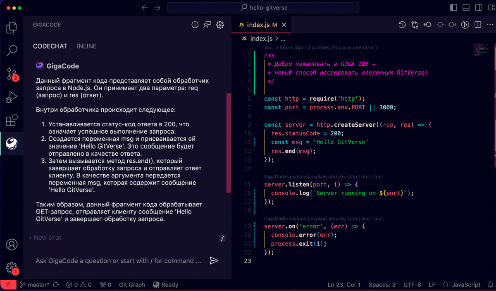Toggle the secondary side bar layout icon
The width and height of the screenshot is (496, 291).
(x=478, y=7)
